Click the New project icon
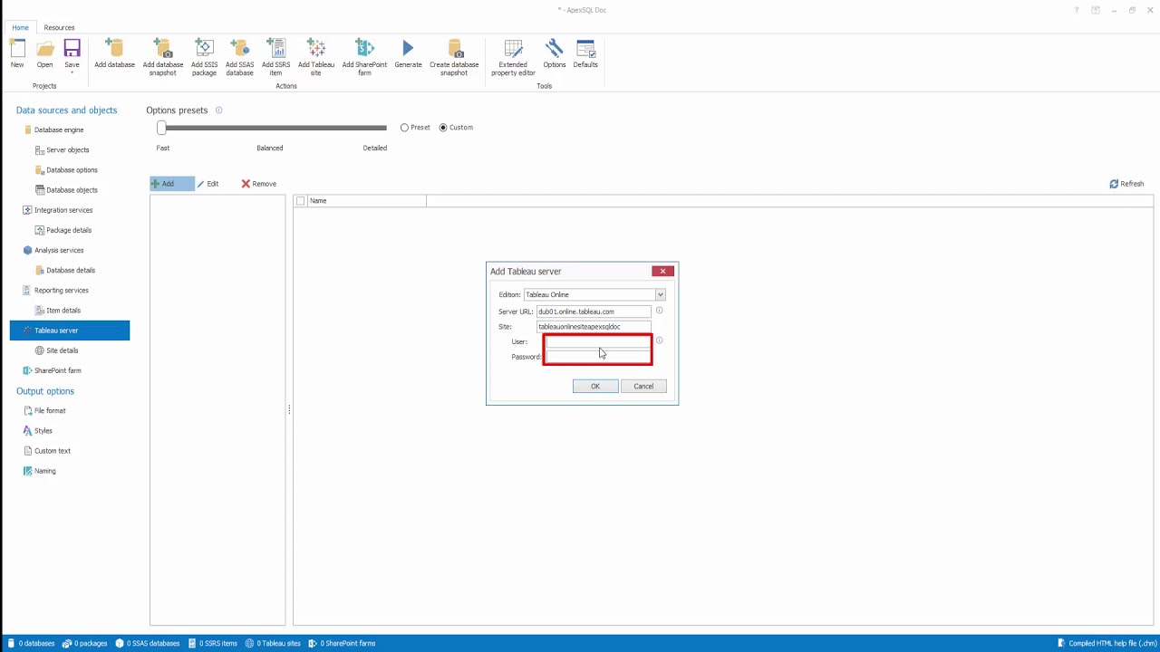The width and height of the screenshot is (1160, 652). coord(17,49)
